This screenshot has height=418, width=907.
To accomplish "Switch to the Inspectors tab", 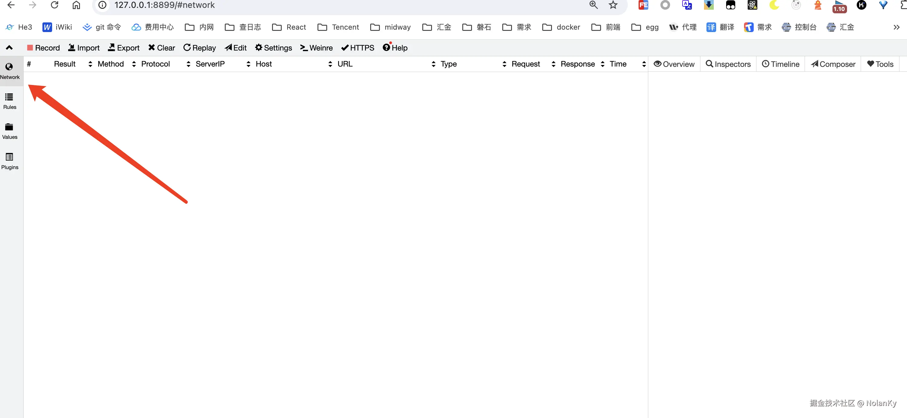I will (728, 64).
